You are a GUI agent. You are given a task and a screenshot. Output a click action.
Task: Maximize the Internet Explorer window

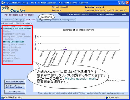[x=123, y=3]
